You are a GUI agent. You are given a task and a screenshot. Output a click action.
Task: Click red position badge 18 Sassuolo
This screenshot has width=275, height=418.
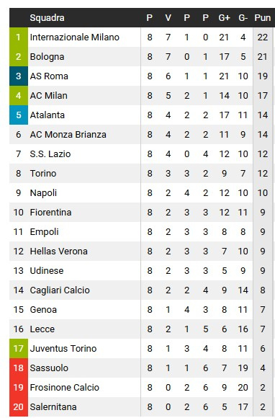[x=19, y=368]
